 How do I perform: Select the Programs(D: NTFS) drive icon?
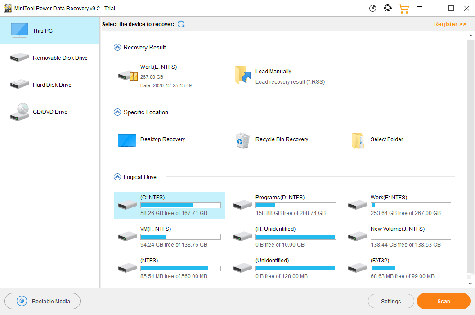(x=242, y=205)
